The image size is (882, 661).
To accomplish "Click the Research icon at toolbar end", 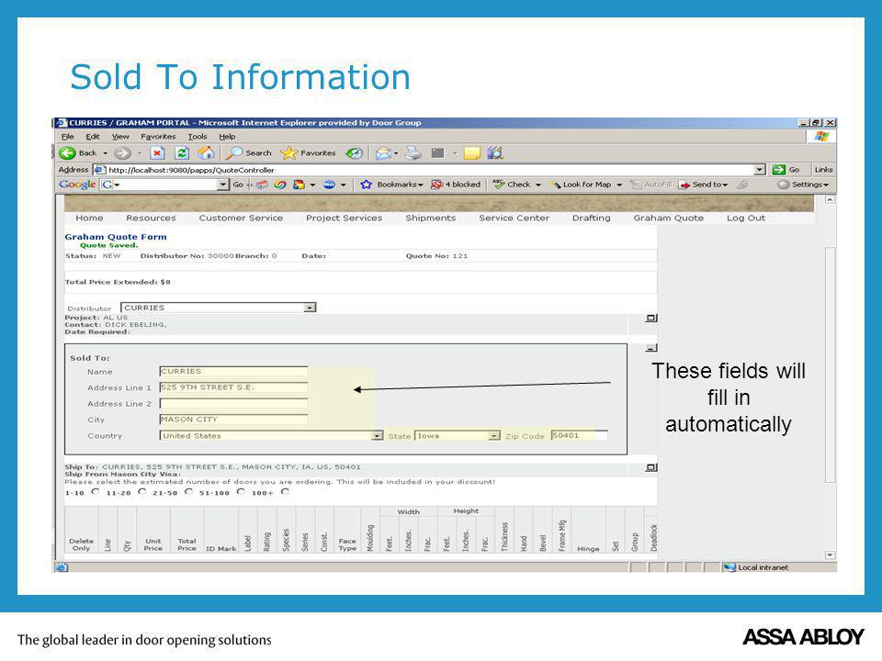I will coord(495,153).
